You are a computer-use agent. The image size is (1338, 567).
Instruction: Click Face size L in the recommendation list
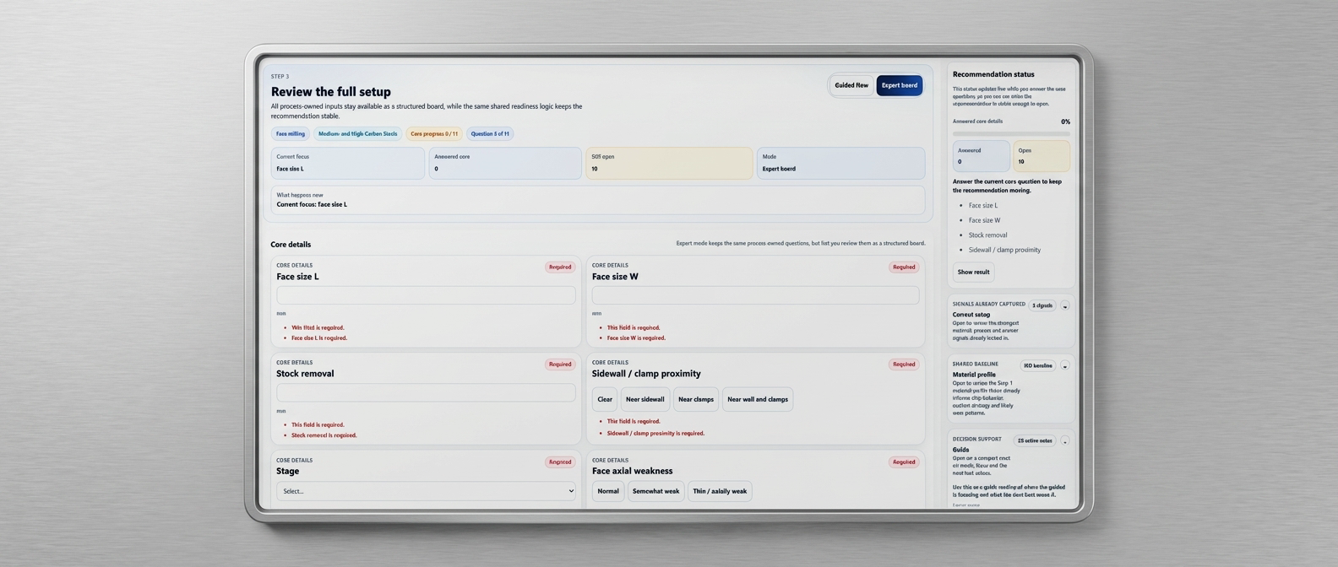click(x=983, y=205)
